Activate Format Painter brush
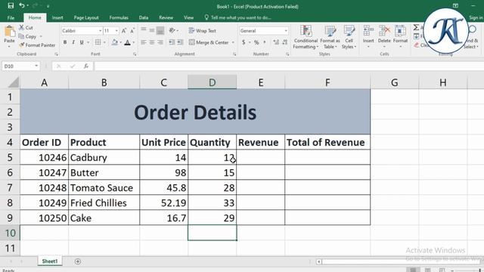The width and height of the screenshot is (484, 272). pos(22,45)
